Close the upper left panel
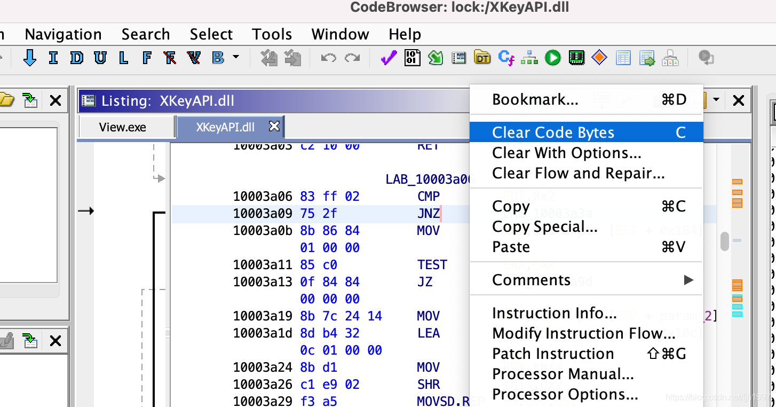 point(55,100)
